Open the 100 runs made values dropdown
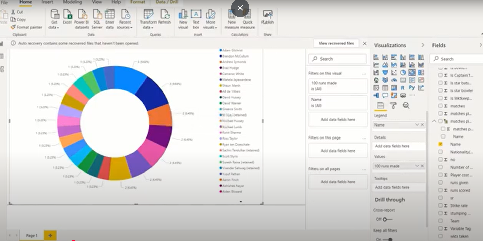This screenshot has width=483, height=241. tap(417, 166)
